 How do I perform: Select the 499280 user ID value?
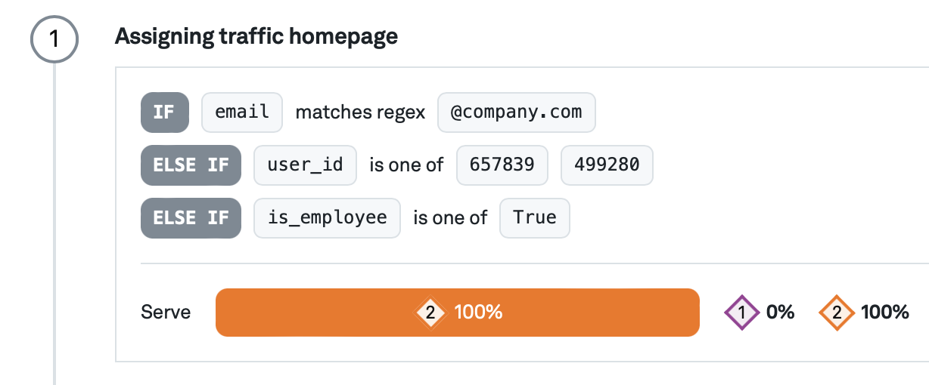606,165
